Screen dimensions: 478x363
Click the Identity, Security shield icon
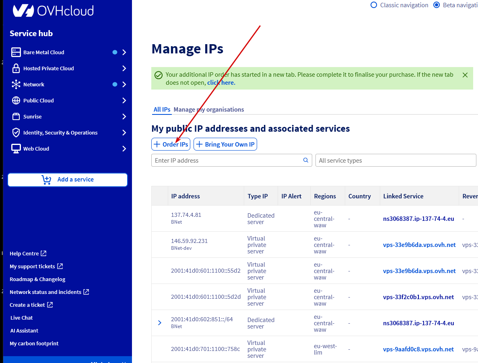(x=16, y=133)
